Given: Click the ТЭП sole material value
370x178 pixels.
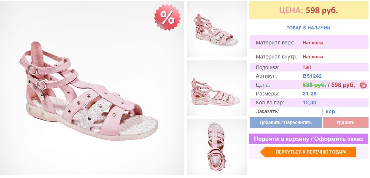Looking at the screenshot, I should click(307, 67).
